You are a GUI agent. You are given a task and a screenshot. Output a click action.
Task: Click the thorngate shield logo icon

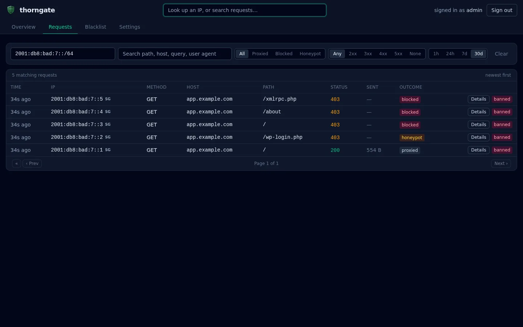point(11,10)
